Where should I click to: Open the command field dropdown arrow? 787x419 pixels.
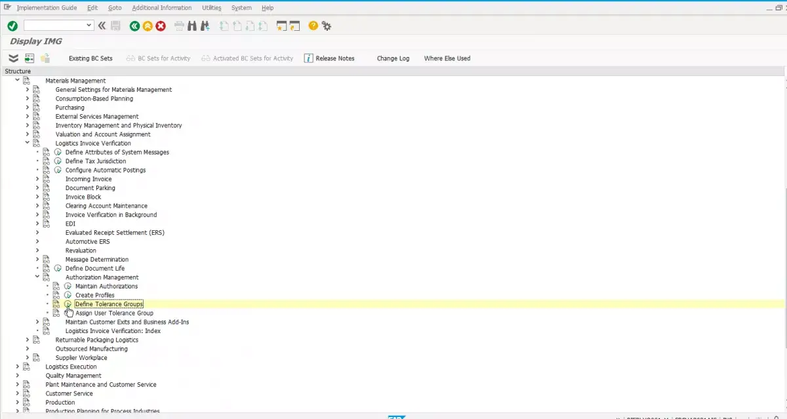click(90, 26)
